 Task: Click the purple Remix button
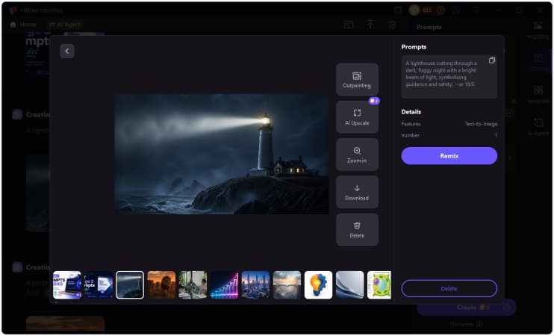coord(449,156)
